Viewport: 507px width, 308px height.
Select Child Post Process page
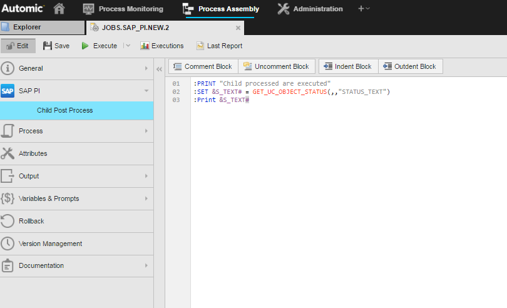pyautogui.click(x=76, y=110)
